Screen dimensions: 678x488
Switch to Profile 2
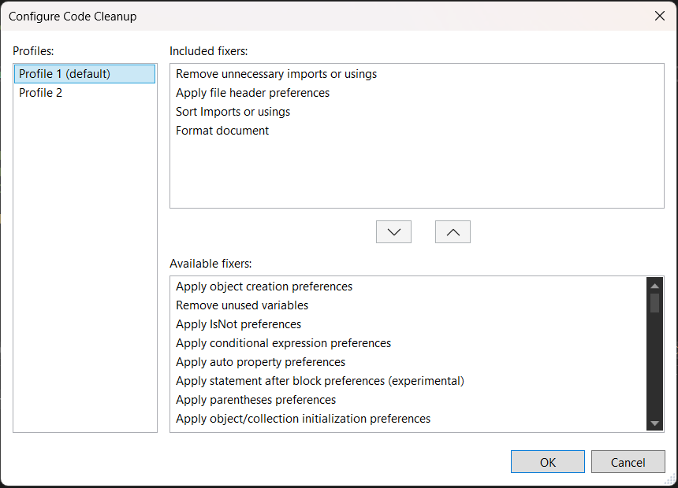click(40, 92)
